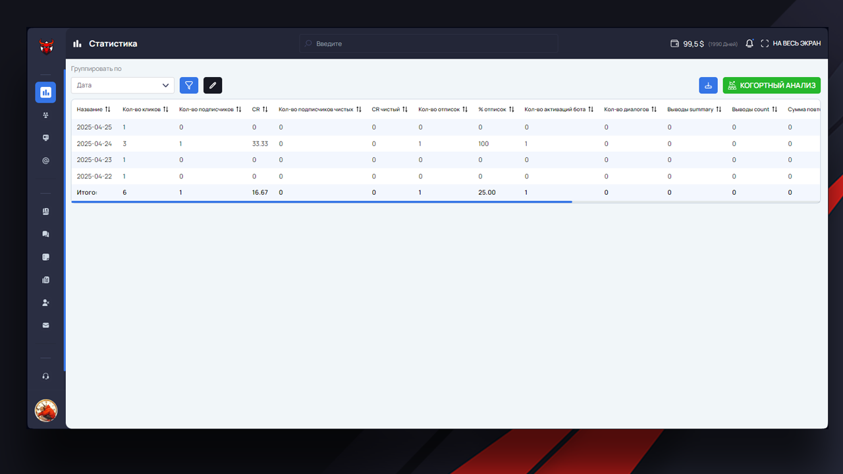Sort by Кол-во кликов column
The height and width of the screenshot is (474, 843).
pyautogui.click(x=146, y=109)
